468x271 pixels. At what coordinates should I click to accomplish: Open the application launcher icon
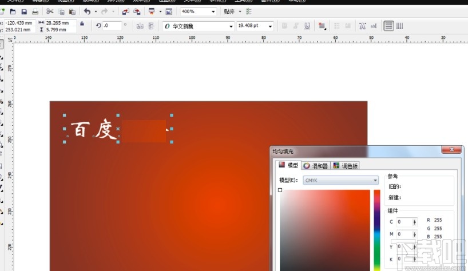(x=152, y=11)
